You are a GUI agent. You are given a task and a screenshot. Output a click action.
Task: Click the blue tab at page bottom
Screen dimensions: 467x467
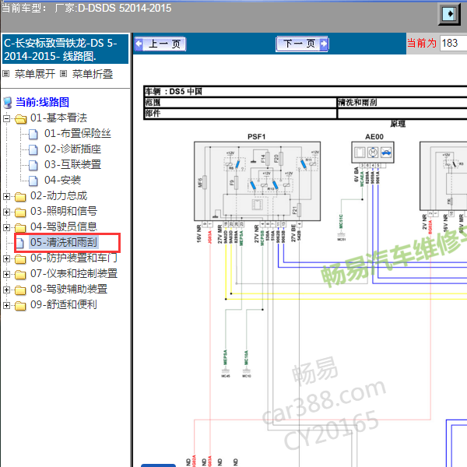tap(158, 465)
